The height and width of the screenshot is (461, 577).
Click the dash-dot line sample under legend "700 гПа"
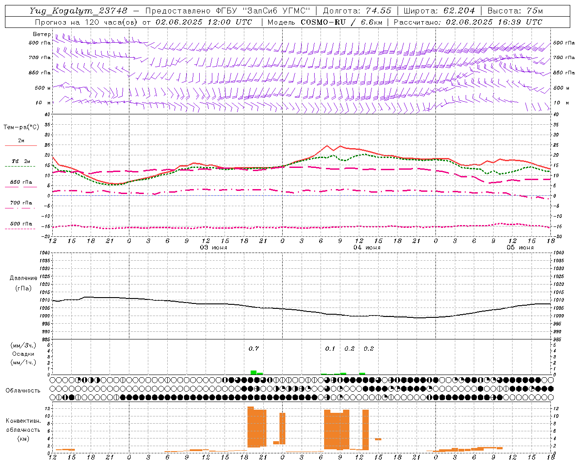[20, 208]
